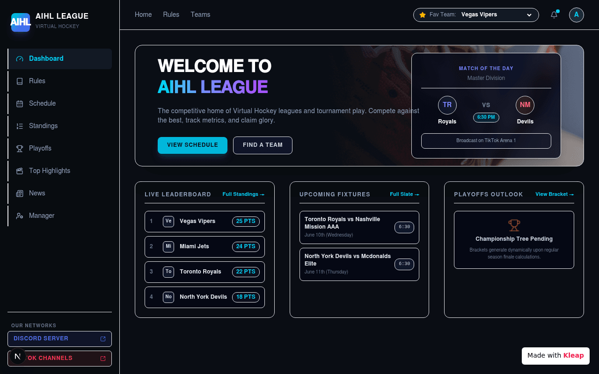The width and height of the screenshot is (599, 374).
Task: Click the external-link icon on Discord Server
Action: (103, 339)
